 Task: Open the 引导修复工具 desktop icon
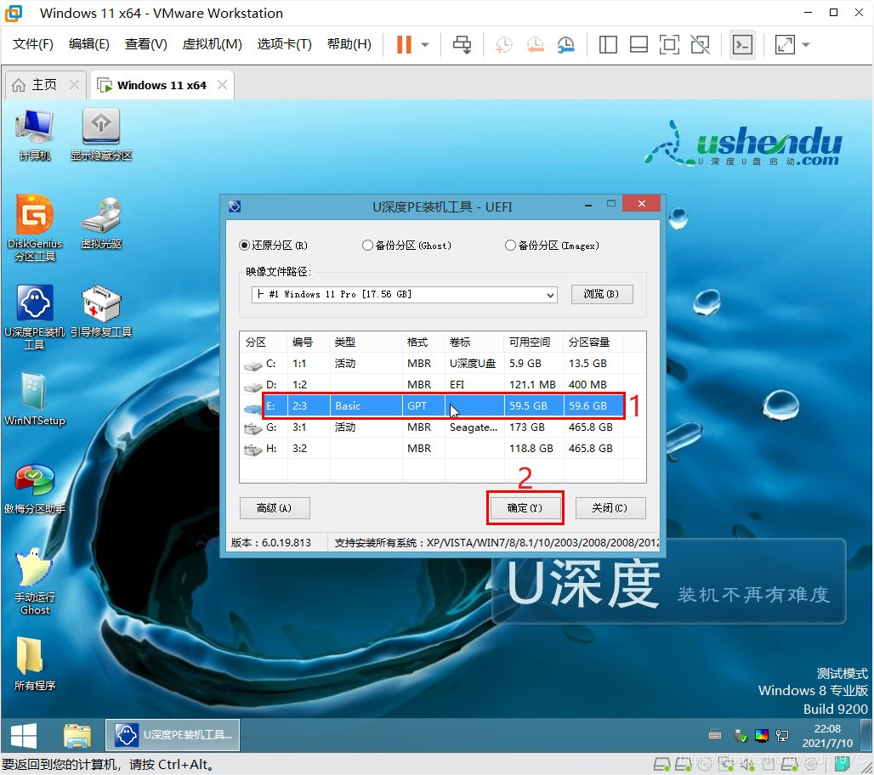(101, 312)
